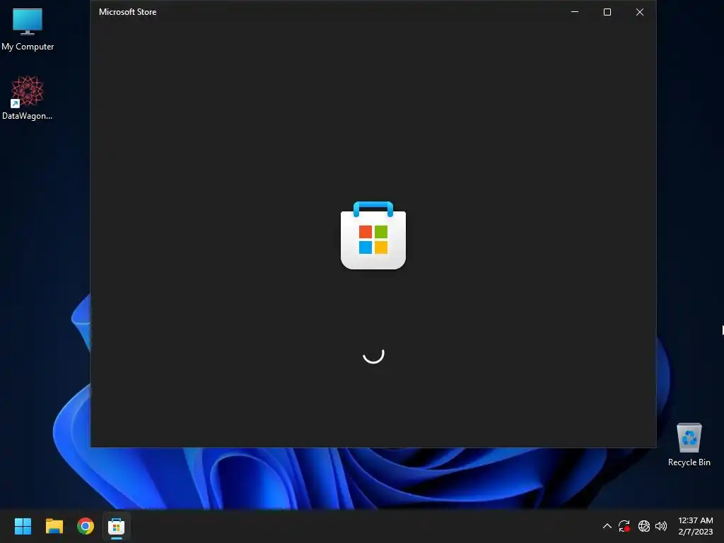724x543 pixels.
Task: Minimize the Microsoft Store window
Action: point(575,12)
